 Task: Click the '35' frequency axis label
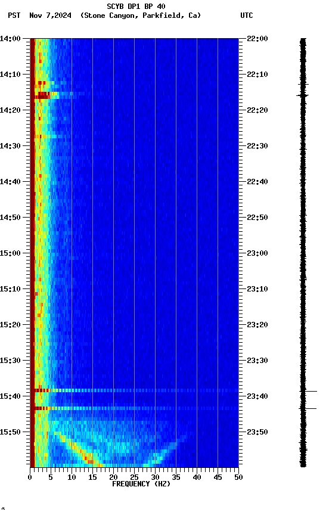(x=176, y=477)
